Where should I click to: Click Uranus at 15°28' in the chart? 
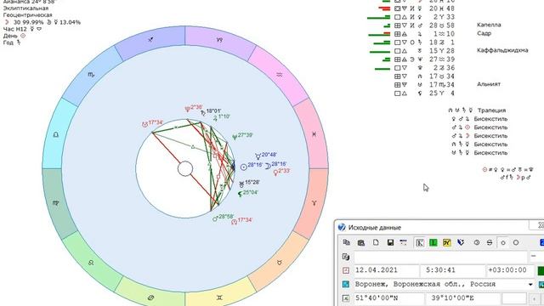(241, 184)
